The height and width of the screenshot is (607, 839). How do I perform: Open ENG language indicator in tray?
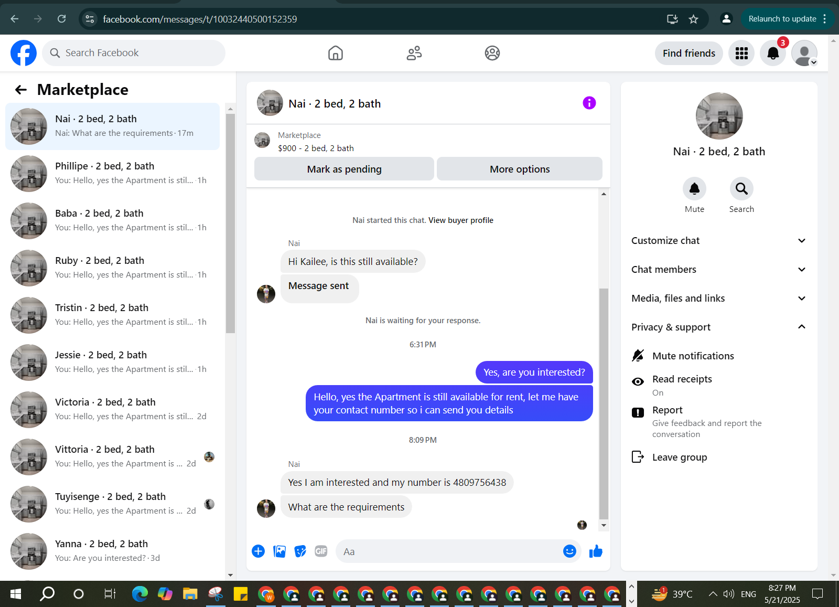(748, 594)
